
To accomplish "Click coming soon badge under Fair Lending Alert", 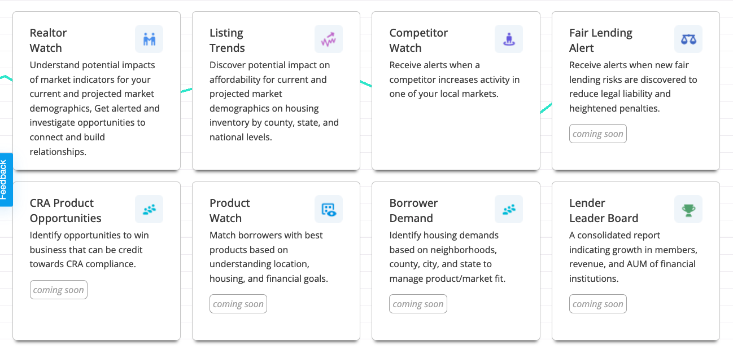I will click(x=598, y=134).
